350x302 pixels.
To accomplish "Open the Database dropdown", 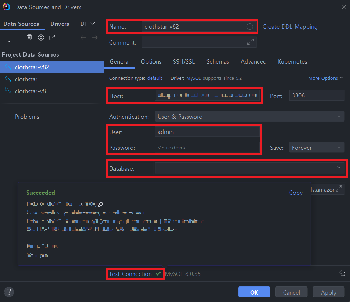I will (249, 168).
